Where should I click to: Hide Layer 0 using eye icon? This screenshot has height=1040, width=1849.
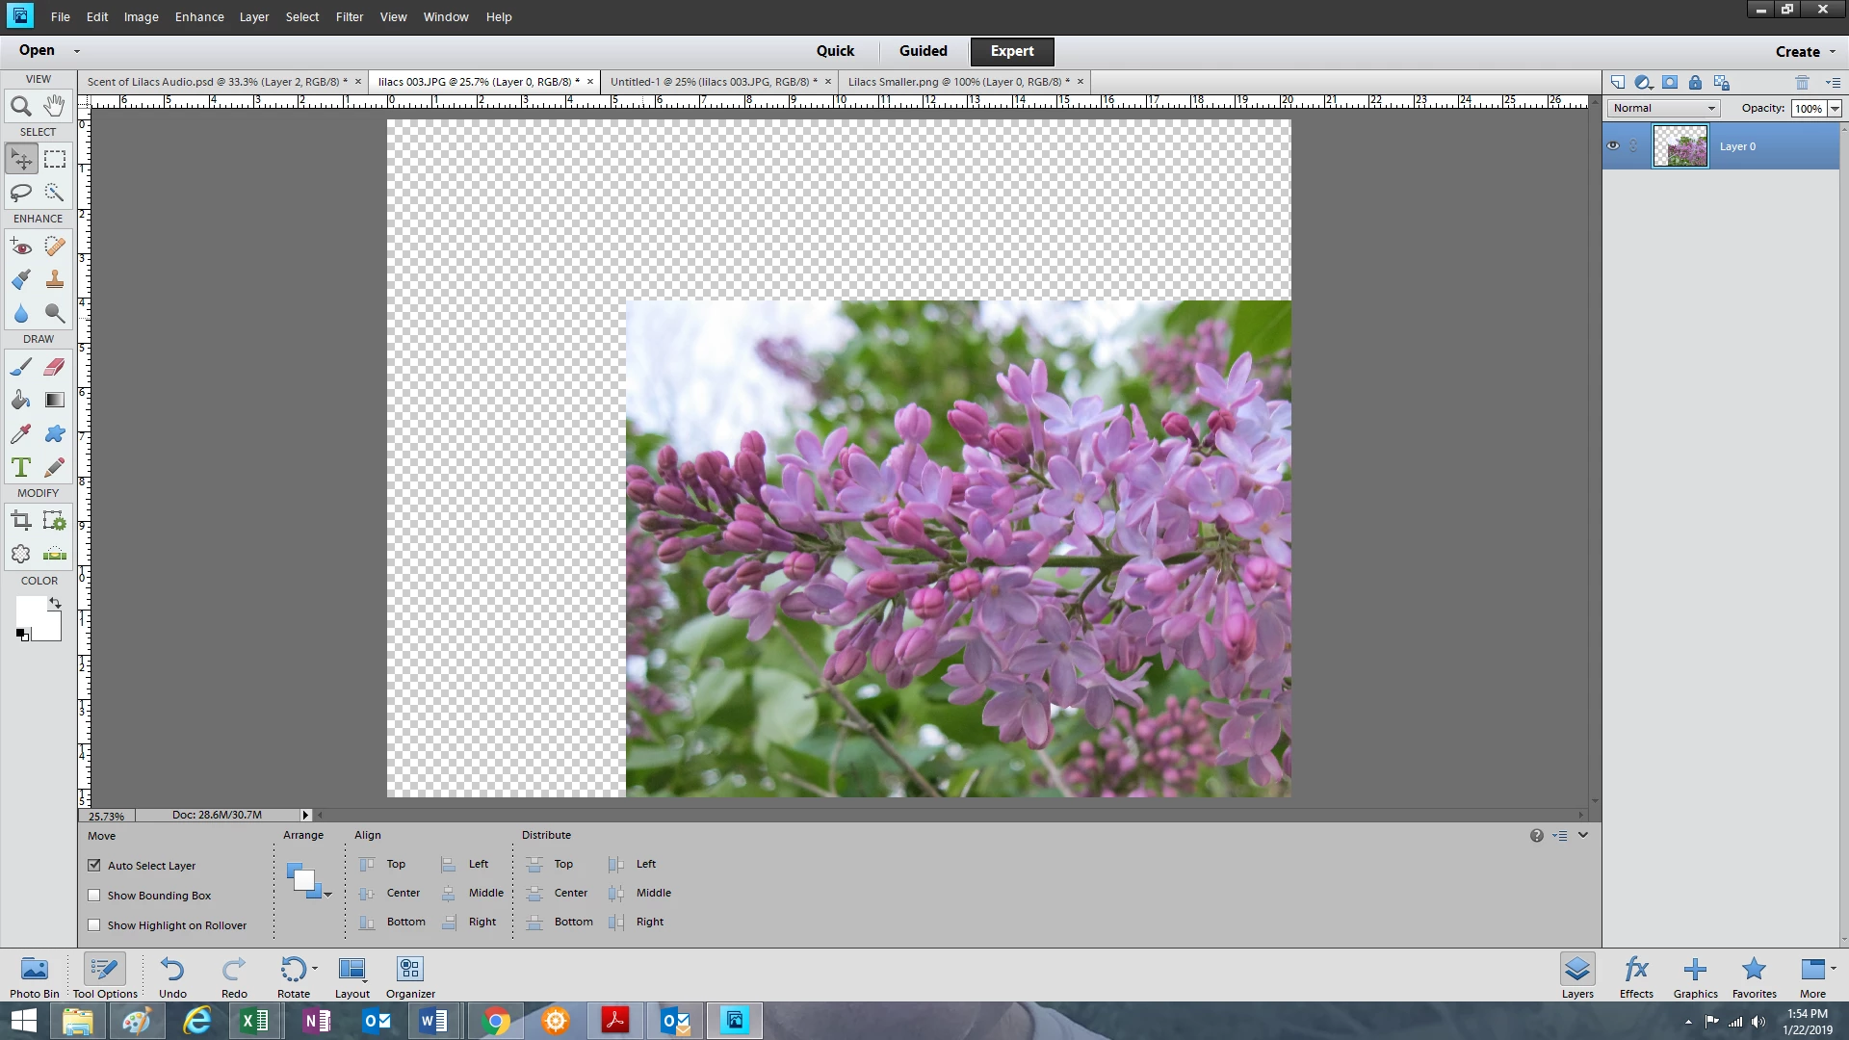tap(1613, 146)
